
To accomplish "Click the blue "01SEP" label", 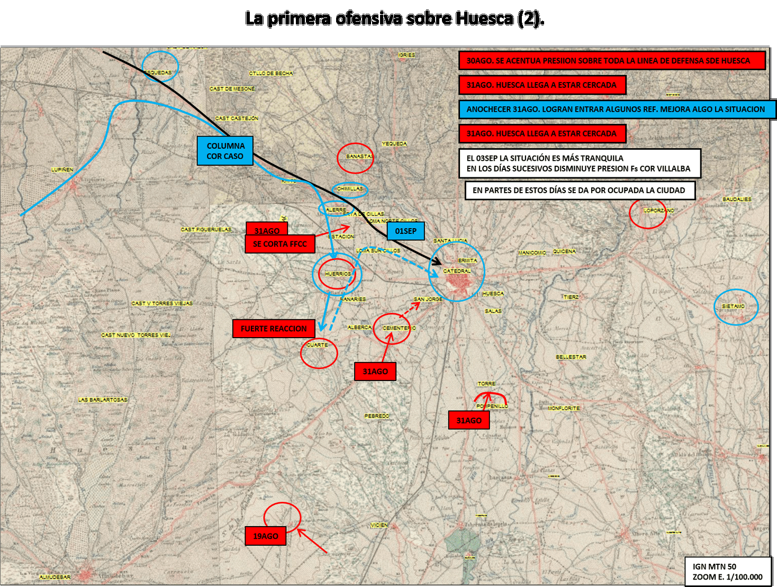I will [x=405, y=231].
